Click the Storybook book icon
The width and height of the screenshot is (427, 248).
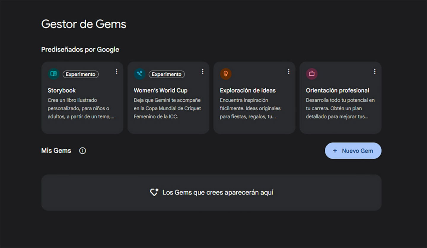[x=53, y=74]
